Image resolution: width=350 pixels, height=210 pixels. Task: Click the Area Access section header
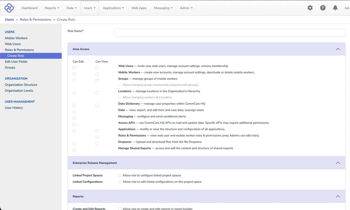pyautogui.click(x=206, y=49)
